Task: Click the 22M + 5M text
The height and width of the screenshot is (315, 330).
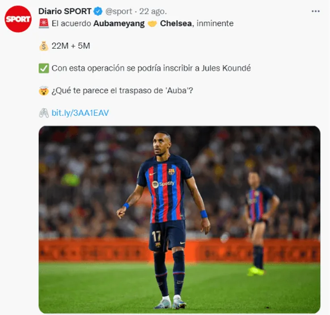Action: click(71, 46)
